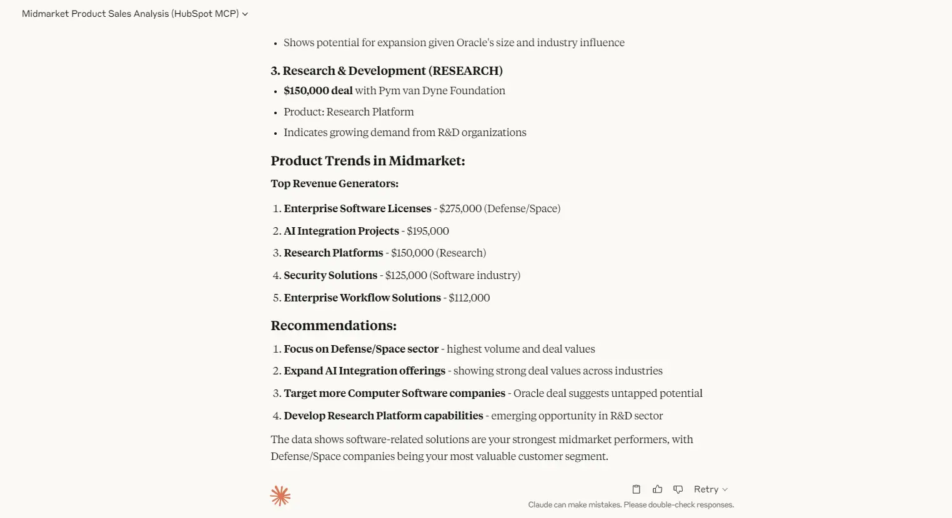This screenshot has width=952, height=518.
Task: Select the Product Trends in Midmarket heading
Action: (x=368, y=160)
